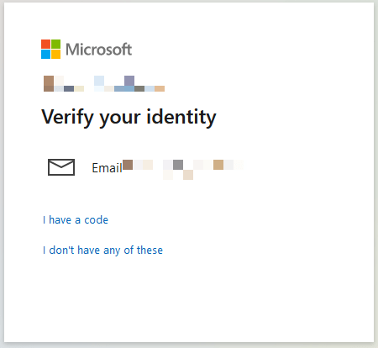Click the blurred account name above the heading

pos(104,83)
